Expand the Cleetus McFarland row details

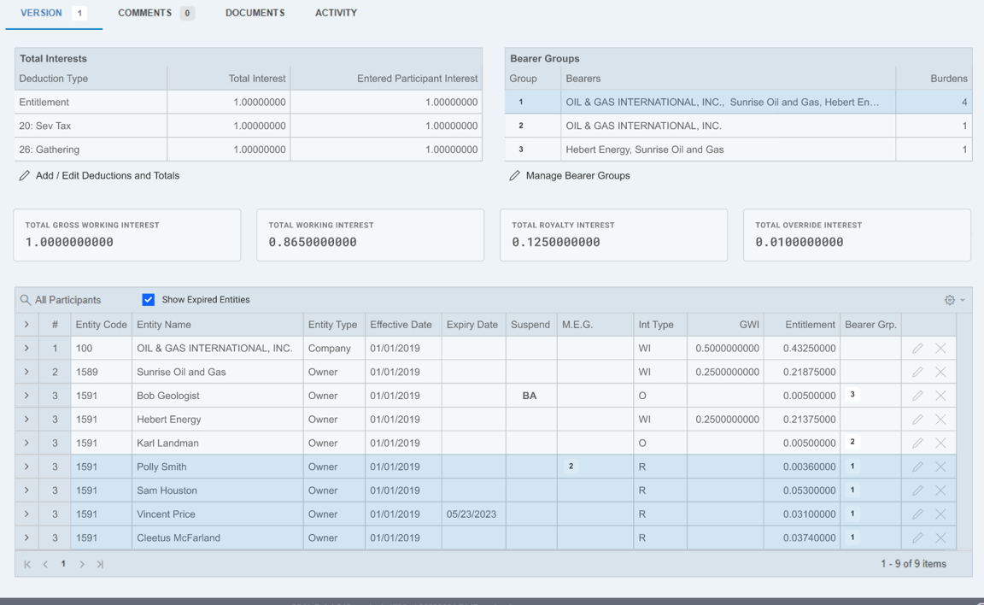coord(26,537)
